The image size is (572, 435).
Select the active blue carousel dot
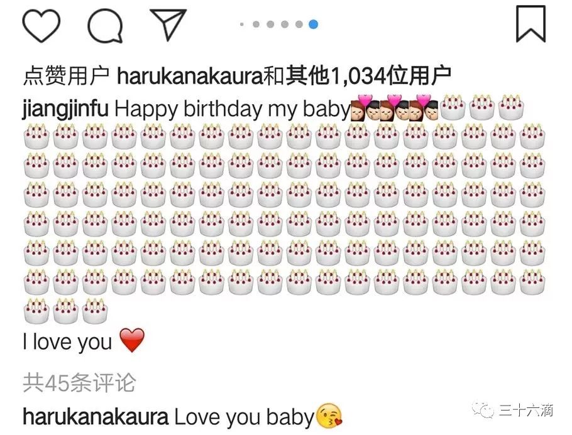pyautogui.click(x=313, y=24)
